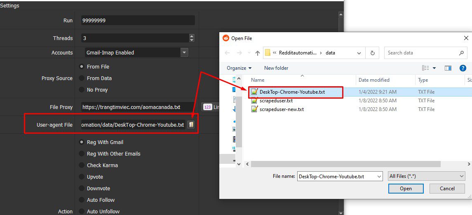
Task: Click the File name text box
Action: 336,176
